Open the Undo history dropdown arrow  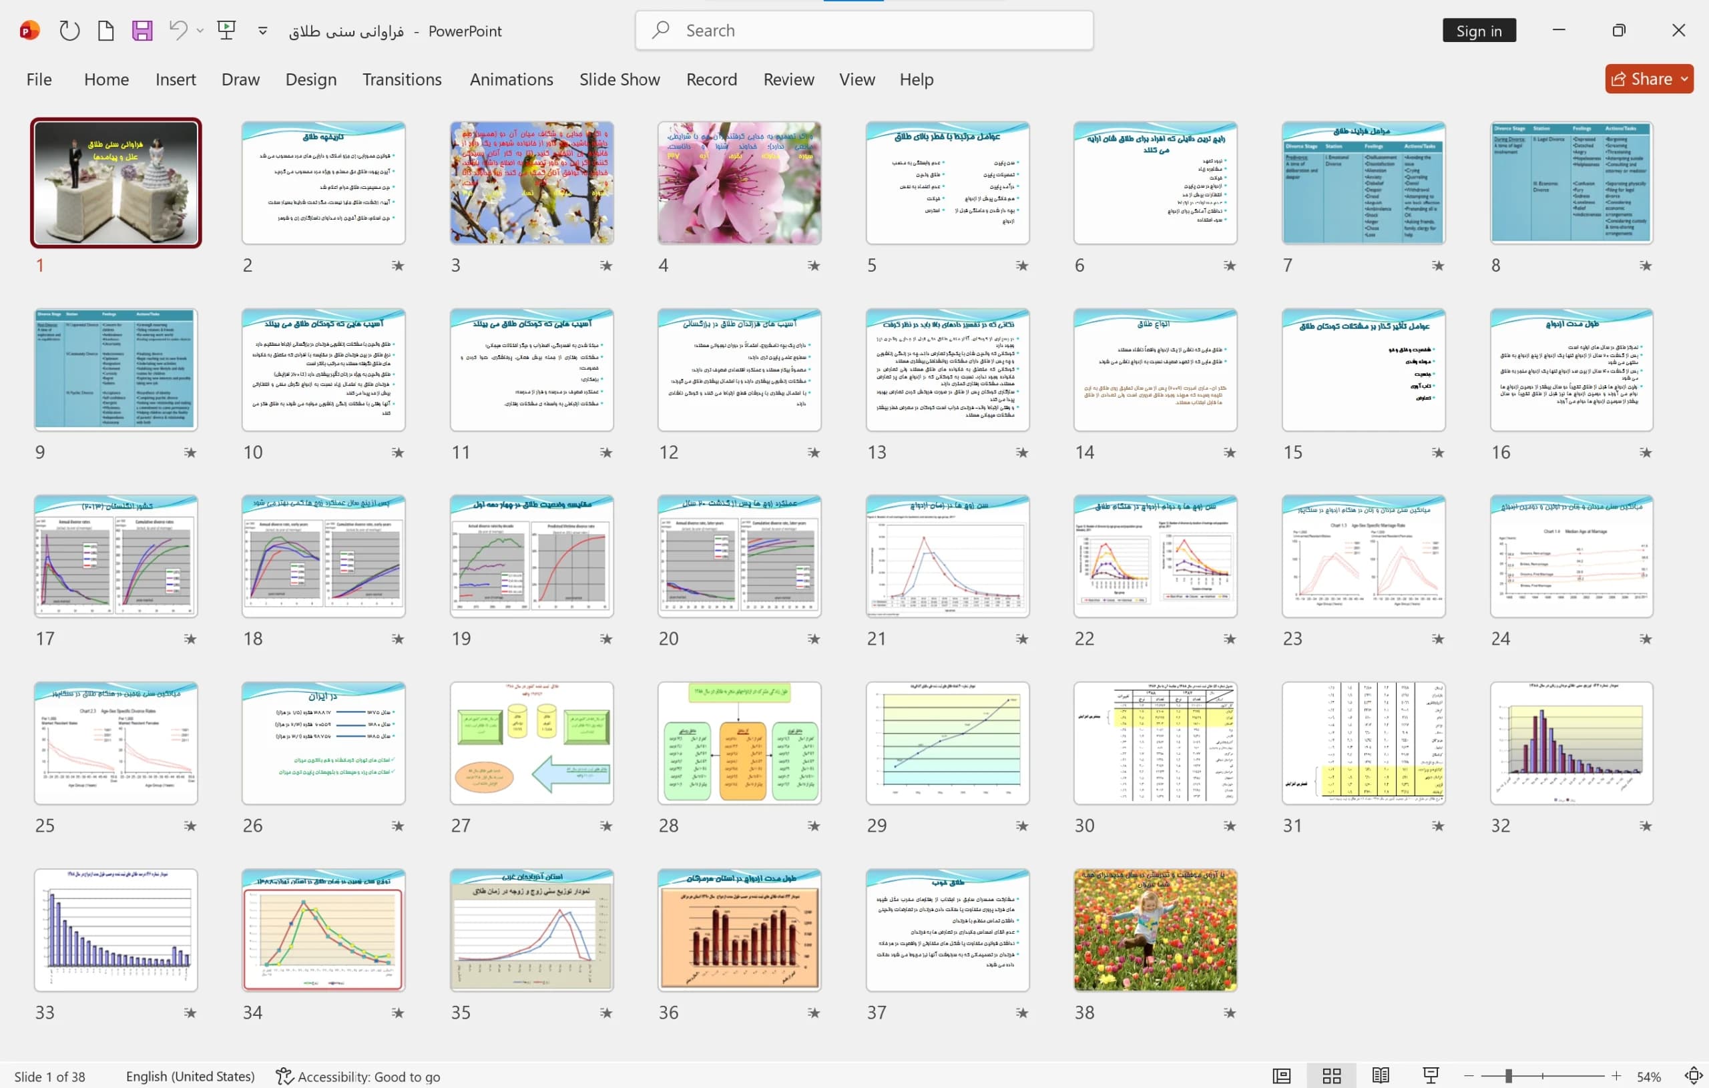tap(200, 31)
